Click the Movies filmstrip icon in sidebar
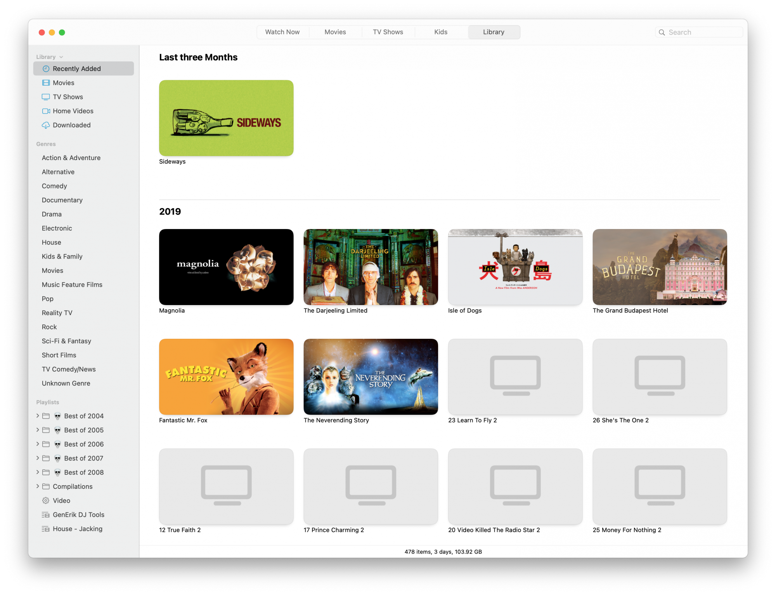The height and width of the screenshot is (595, 776). [x=46, y=83]
